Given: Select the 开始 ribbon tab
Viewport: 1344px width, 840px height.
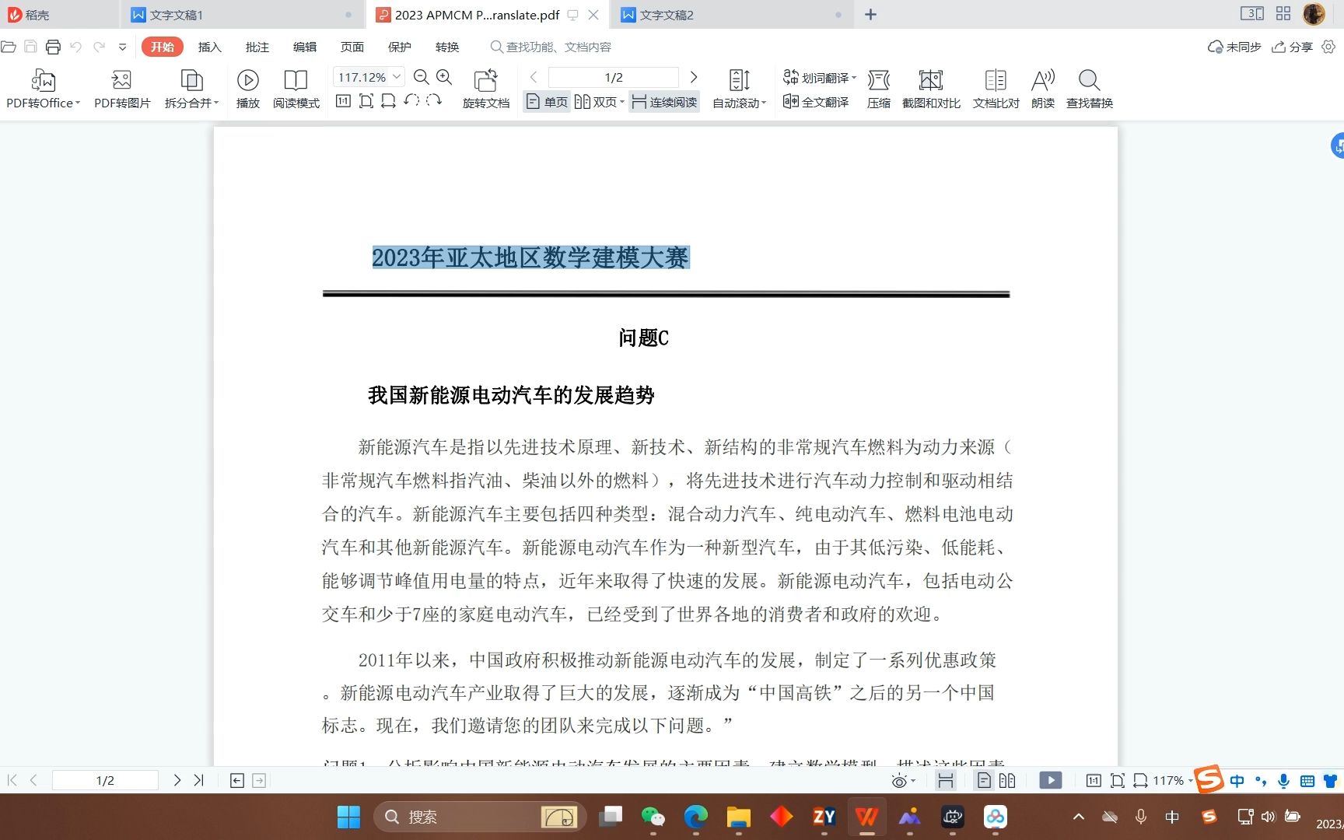Looking at the screenshot, I should [x=162, y=47].
